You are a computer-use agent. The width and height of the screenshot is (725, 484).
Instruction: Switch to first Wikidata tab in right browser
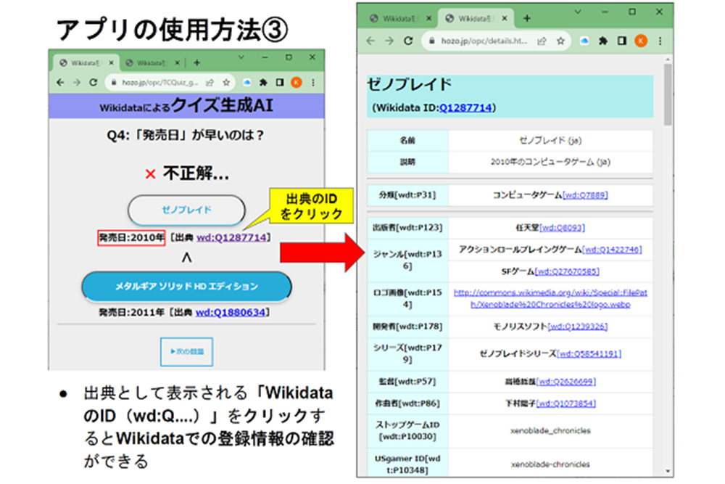(x=400, y=19)
